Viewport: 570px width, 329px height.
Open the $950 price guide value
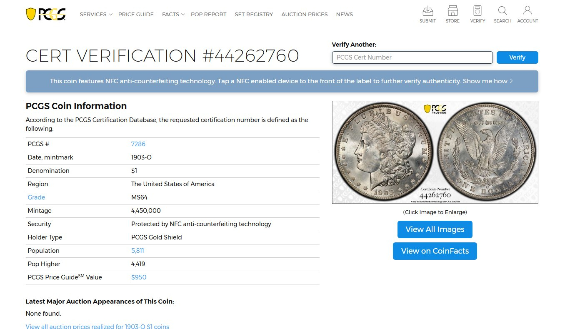pos(139,277)
